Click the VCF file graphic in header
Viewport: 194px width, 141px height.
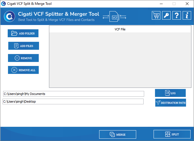(115, 16)
